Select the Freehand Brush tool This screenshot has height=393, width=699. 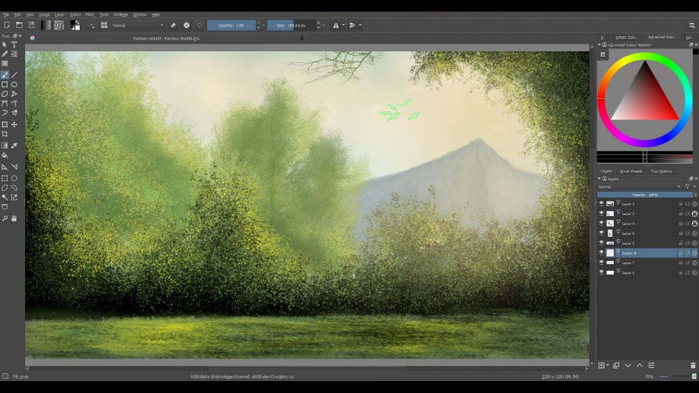click(x=5, y=75)
